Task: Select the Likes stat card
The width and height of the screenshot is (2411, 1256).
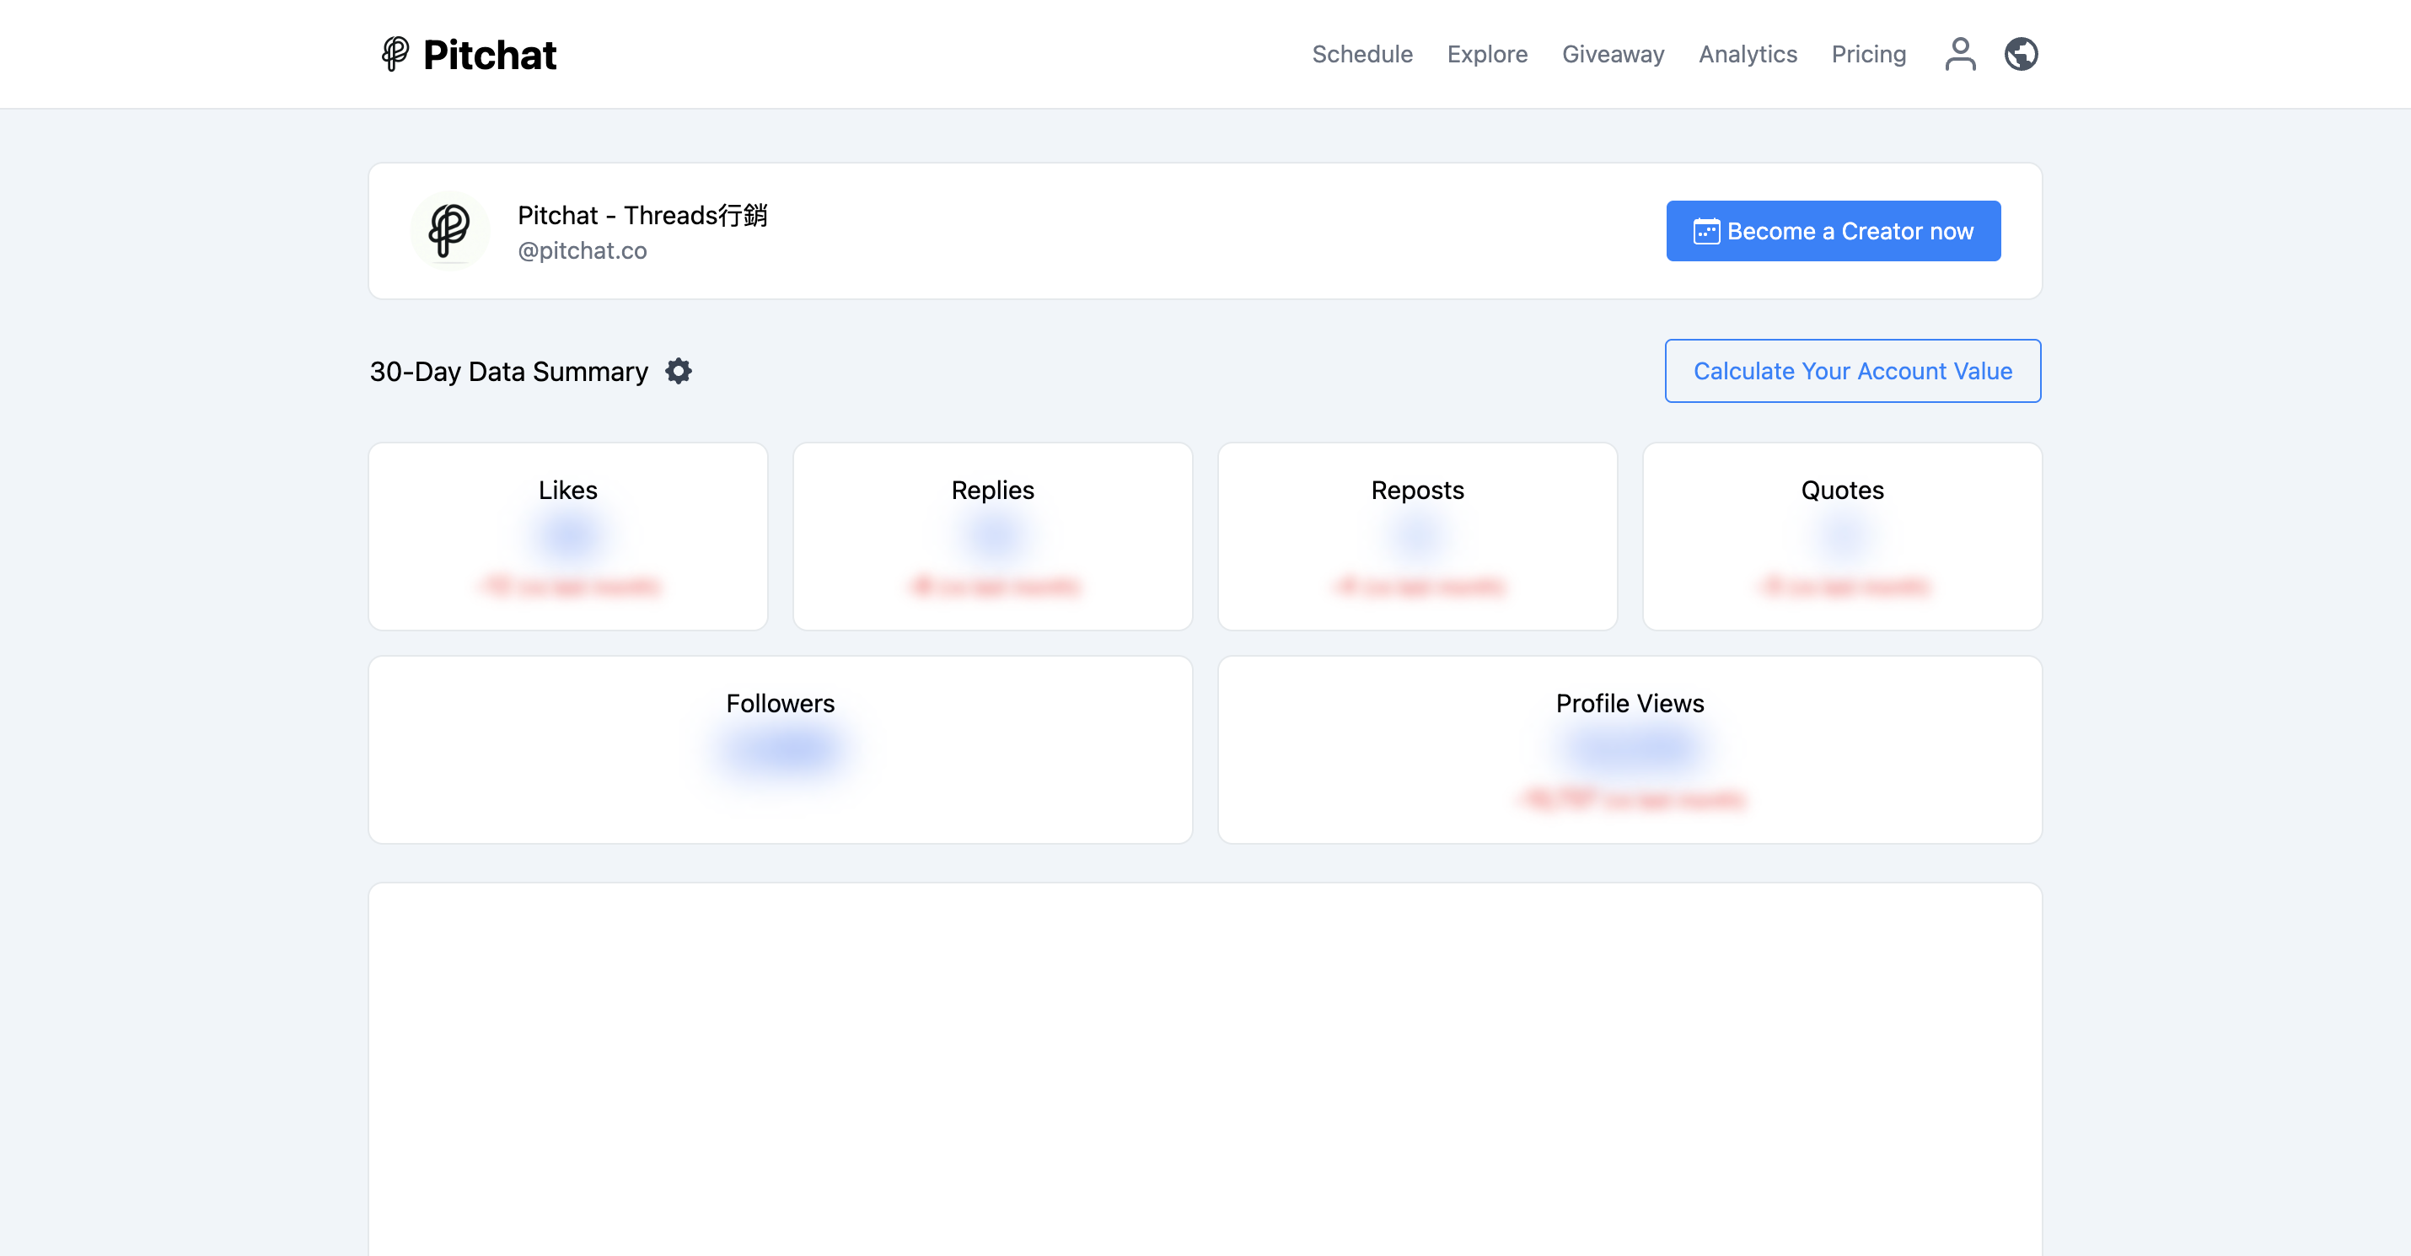Action: pyautogui.click(x=567, y=536)
